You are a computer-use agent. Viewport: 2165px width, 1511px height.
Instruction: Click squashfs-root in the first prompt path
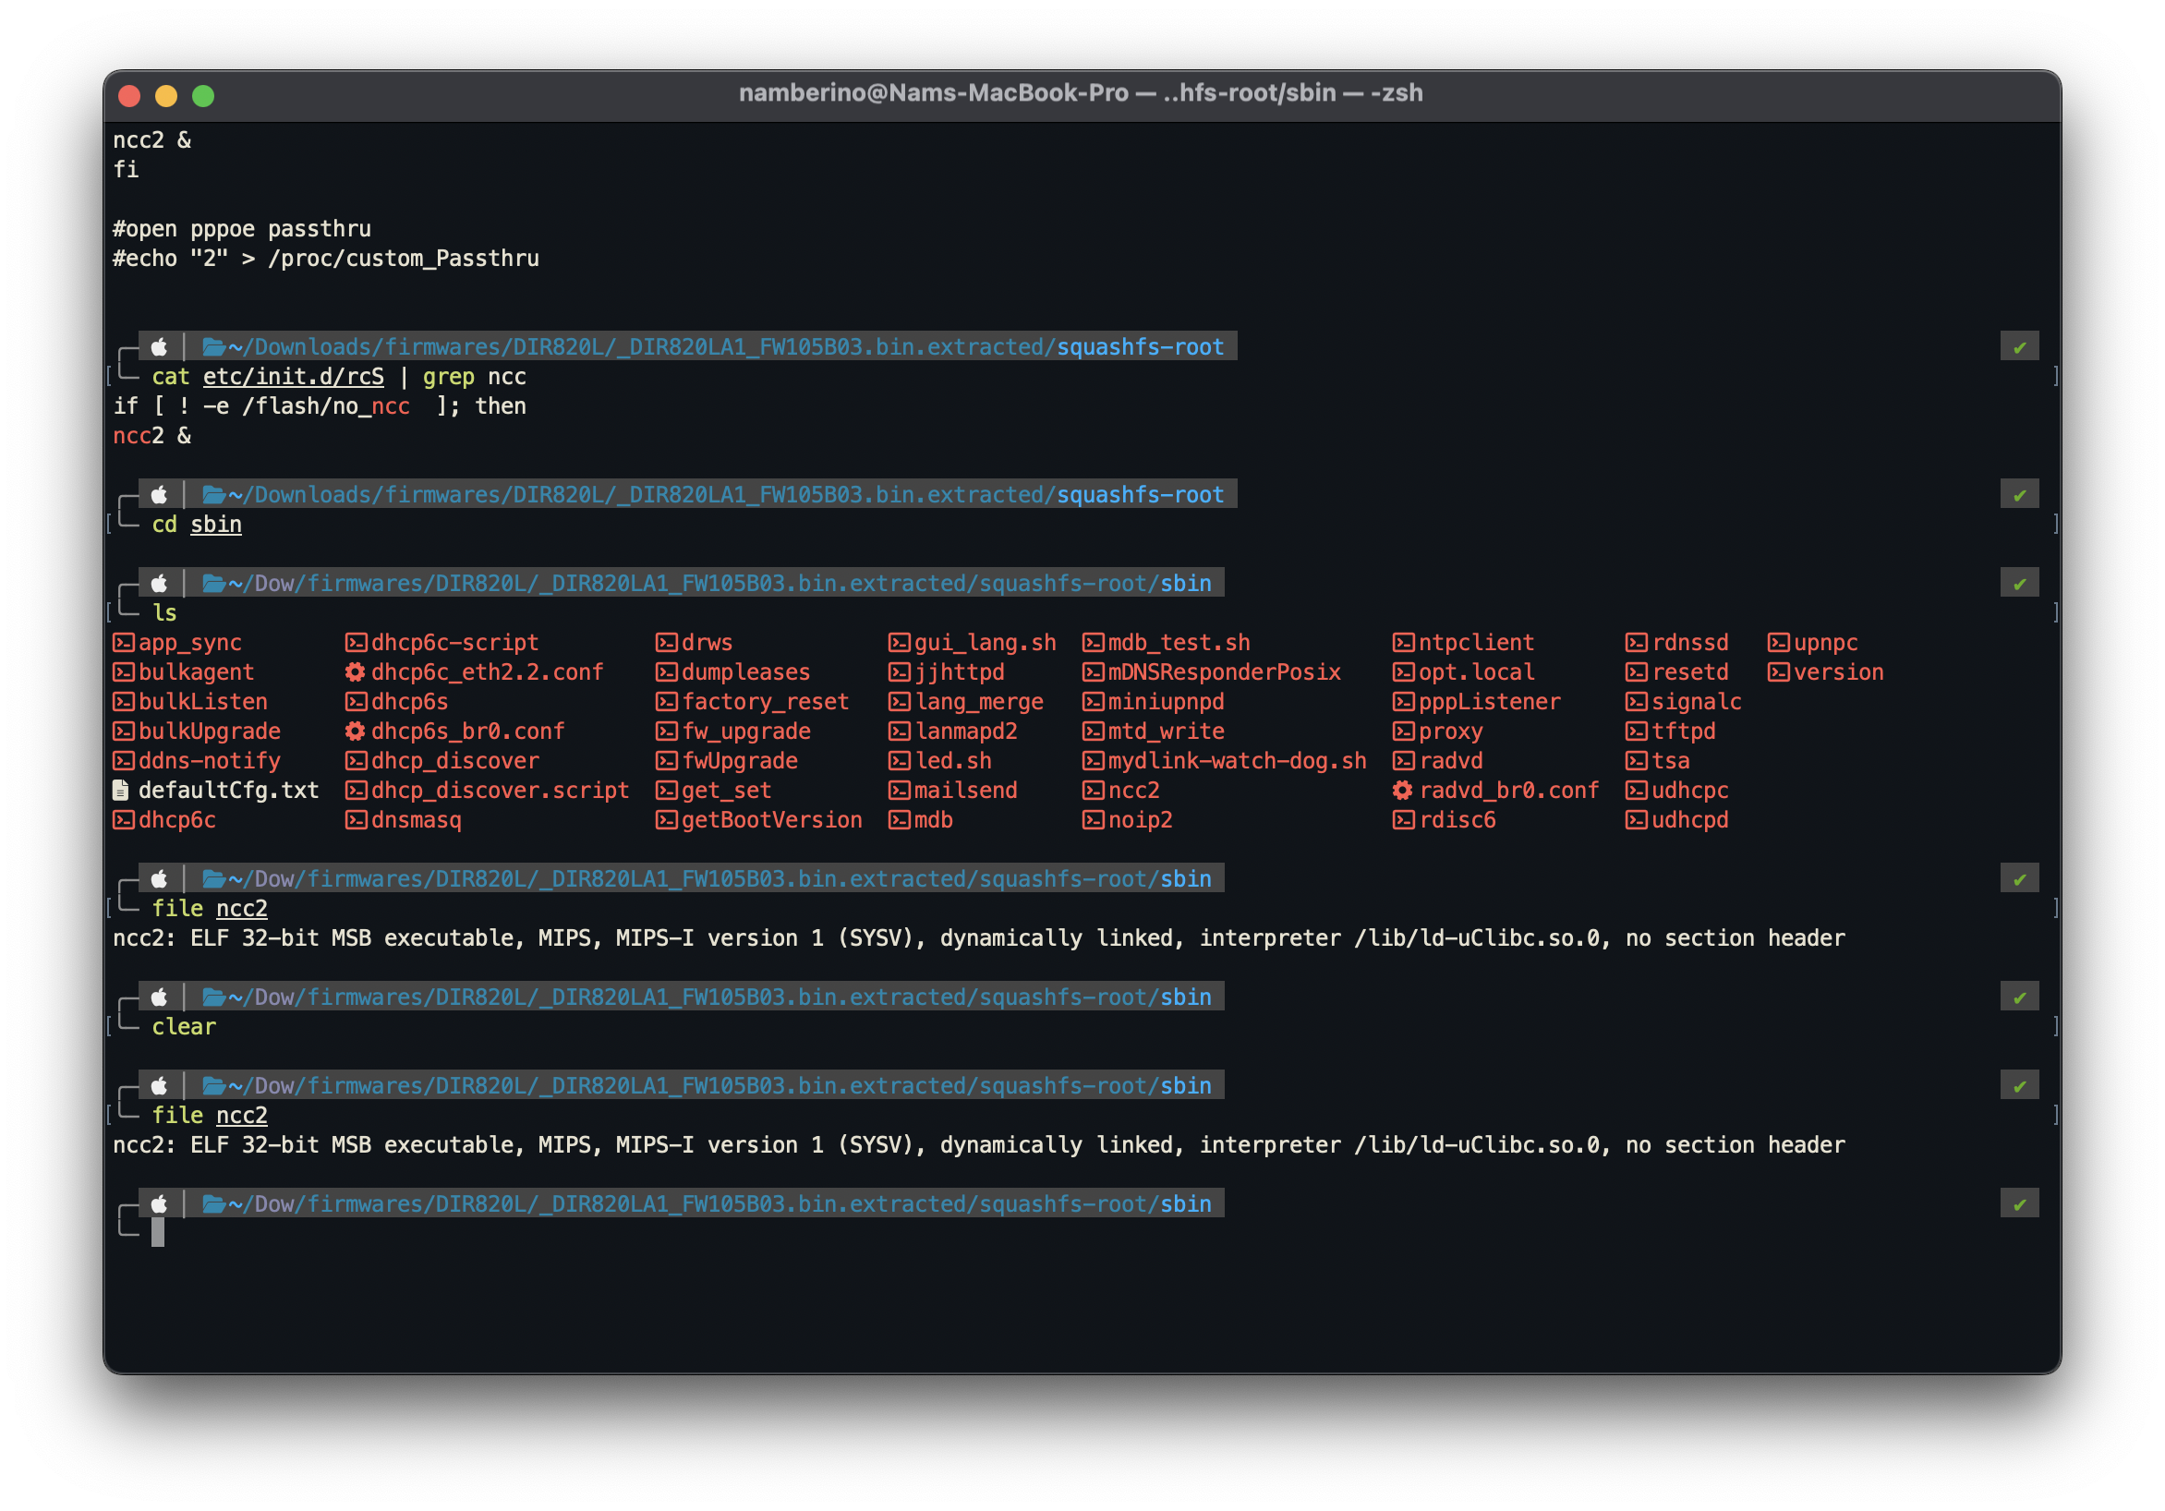coord(1140,347)
